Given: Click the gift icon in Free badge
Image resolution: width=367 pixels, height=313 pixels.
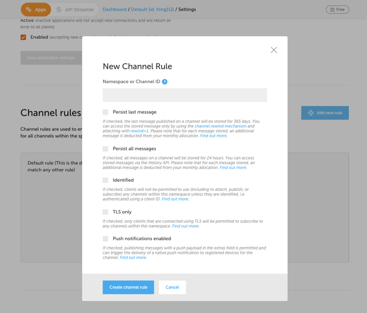Looking at the screenshot, I should click(x=332, y=10).
